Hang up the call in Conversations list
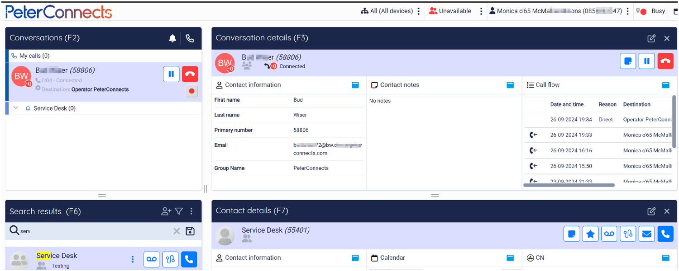Screen dimensions: 679x271 (x=190, y=74)
